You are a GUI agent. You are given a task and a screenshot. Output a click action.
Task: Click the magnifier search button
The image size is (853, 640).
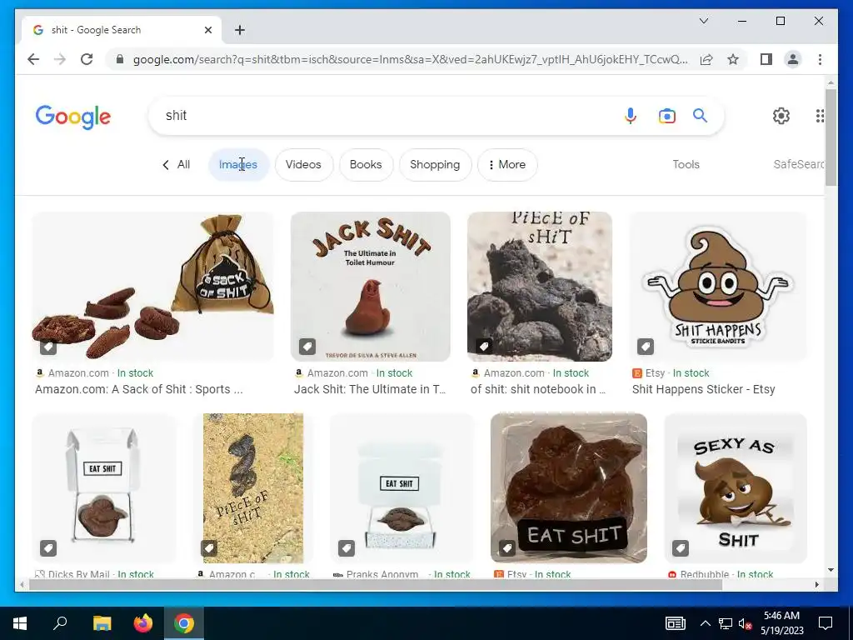[x=700, y=115]
